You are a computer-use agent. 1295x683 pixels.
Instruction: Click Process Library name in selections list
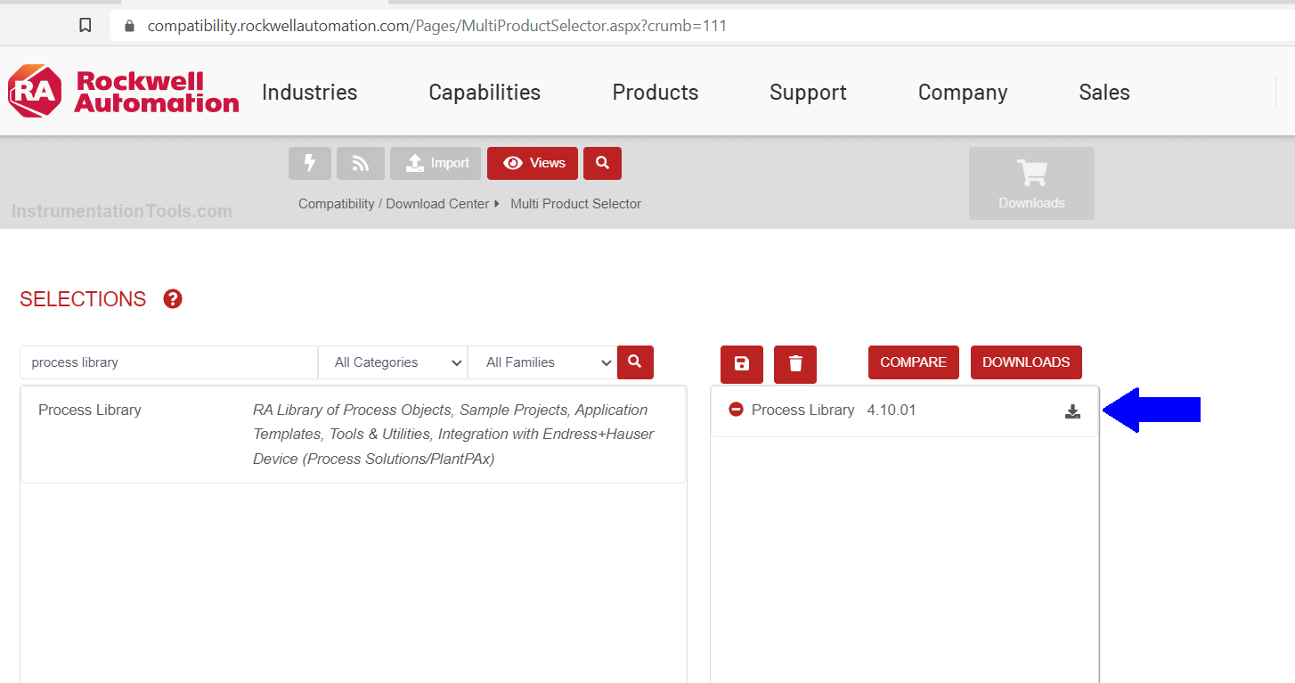click(803, 410)
